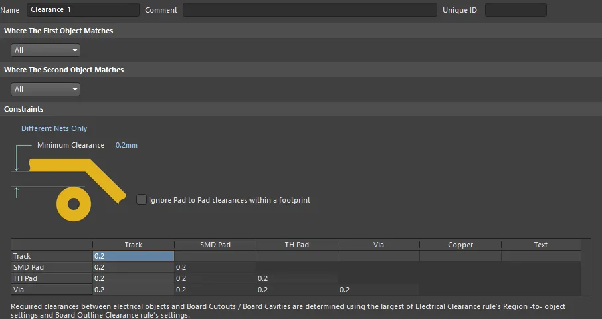Select TH Pad row Track column cell
The image size is (602, 319).
(133, 278)
